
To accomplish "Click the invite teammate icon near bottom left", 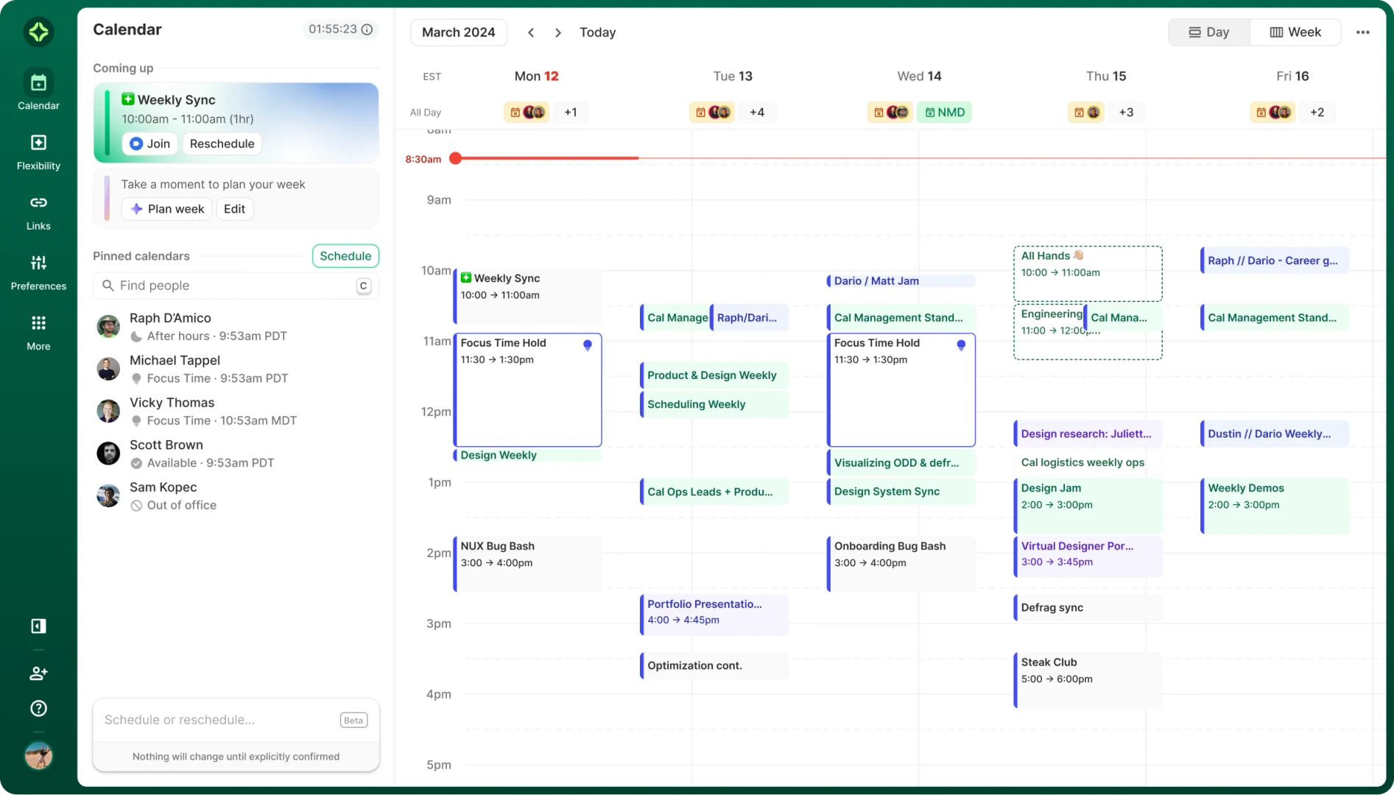I will point(38,673).
